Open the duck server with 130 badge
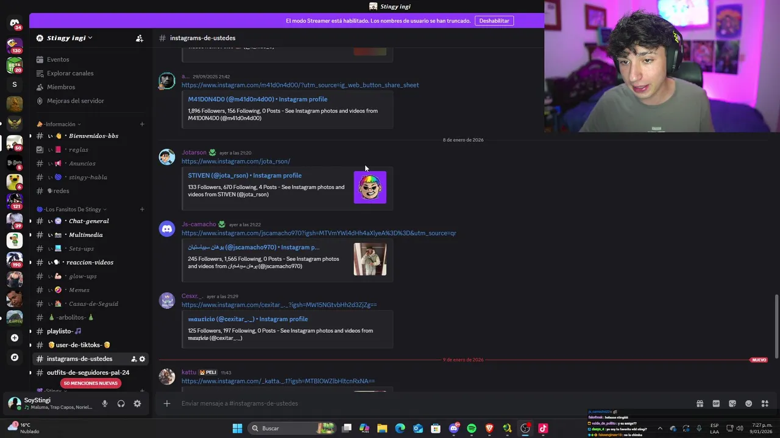The width and height of the screenshot is (780, 438). pos(15,46)
